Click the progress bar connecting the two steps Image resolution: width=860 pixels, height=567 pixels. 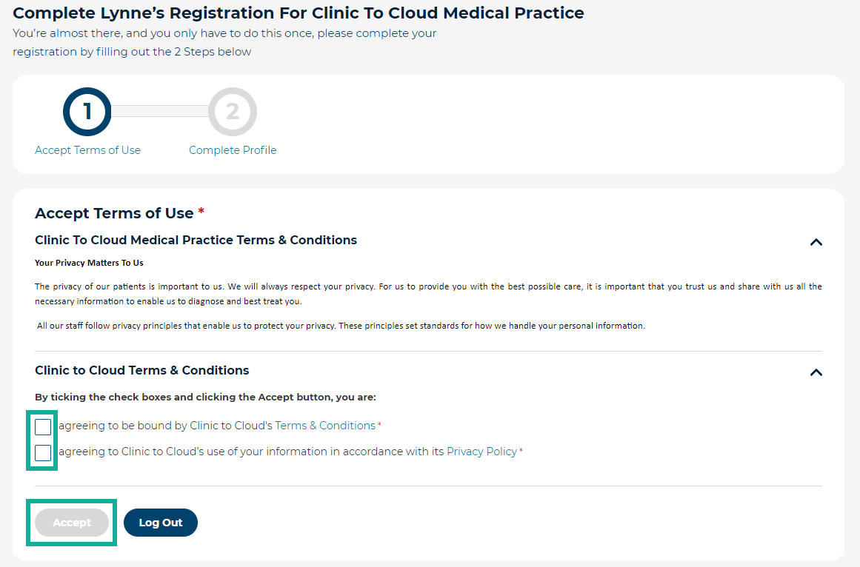click(159, 111)
